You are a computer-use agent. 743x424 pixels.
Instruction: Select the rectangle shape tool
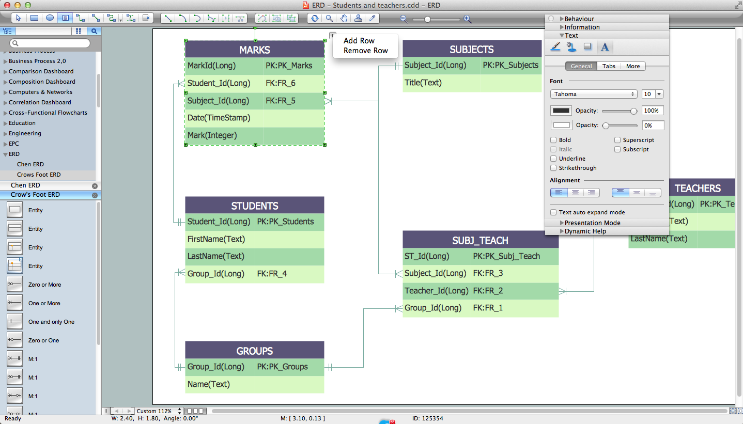(x=34, y=18)
